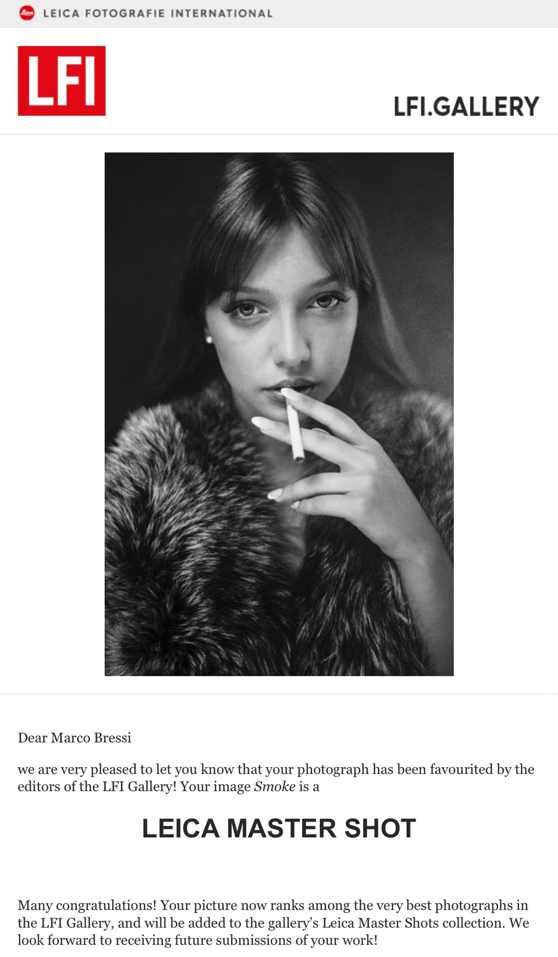Click the round red Leica logo icon
The image size is (558, 957).
(x=27, y=13)
